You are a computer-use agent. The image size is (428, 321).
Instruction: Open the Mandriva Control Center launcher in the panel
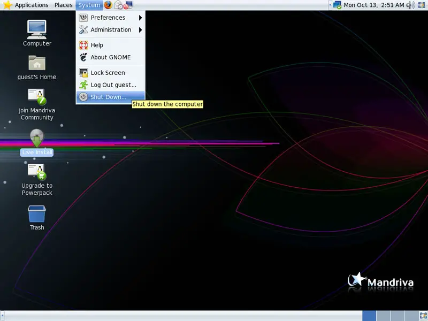coord(128,5)
